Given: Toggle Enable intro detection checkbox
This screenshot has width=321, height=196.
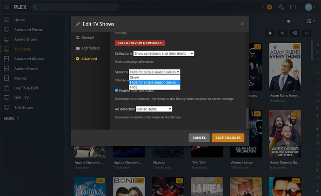Looking at the screenshot, I should [116, 90].
